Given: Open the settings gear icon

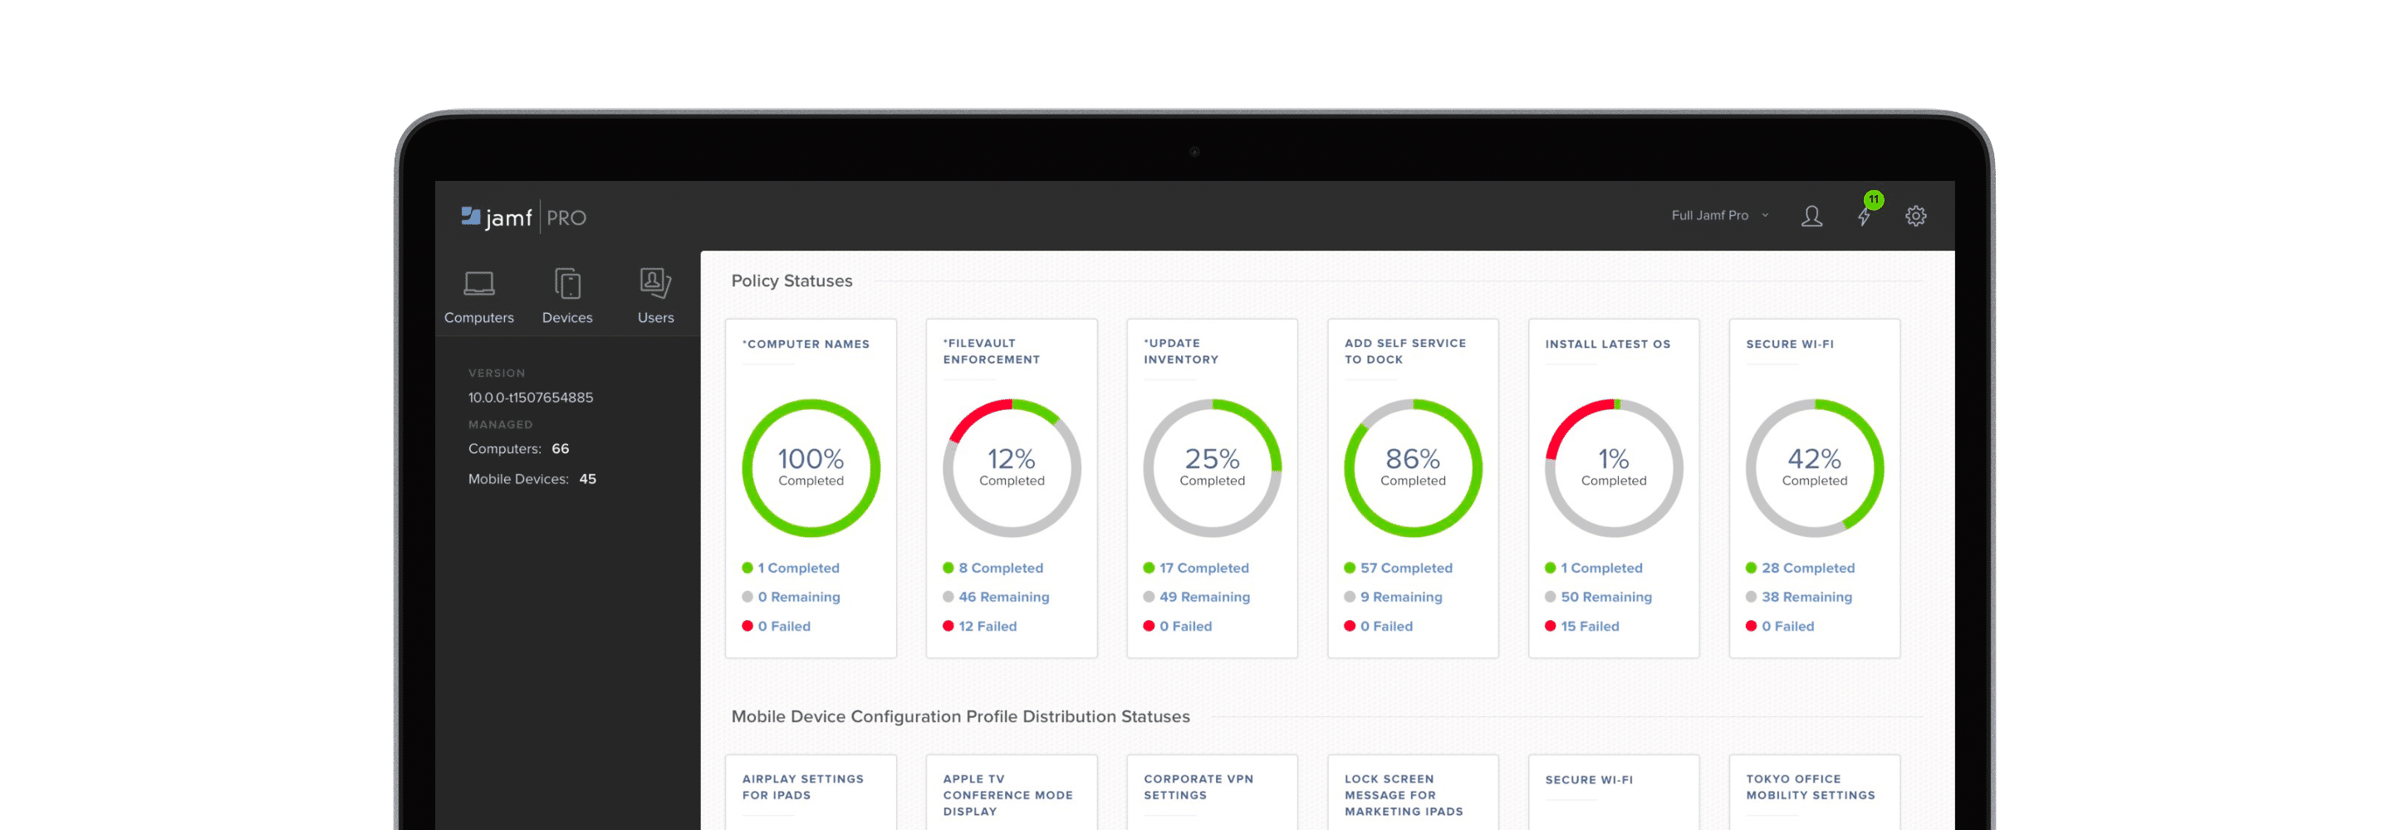Looking at the screenshot, I should (x=1915, y=217).
